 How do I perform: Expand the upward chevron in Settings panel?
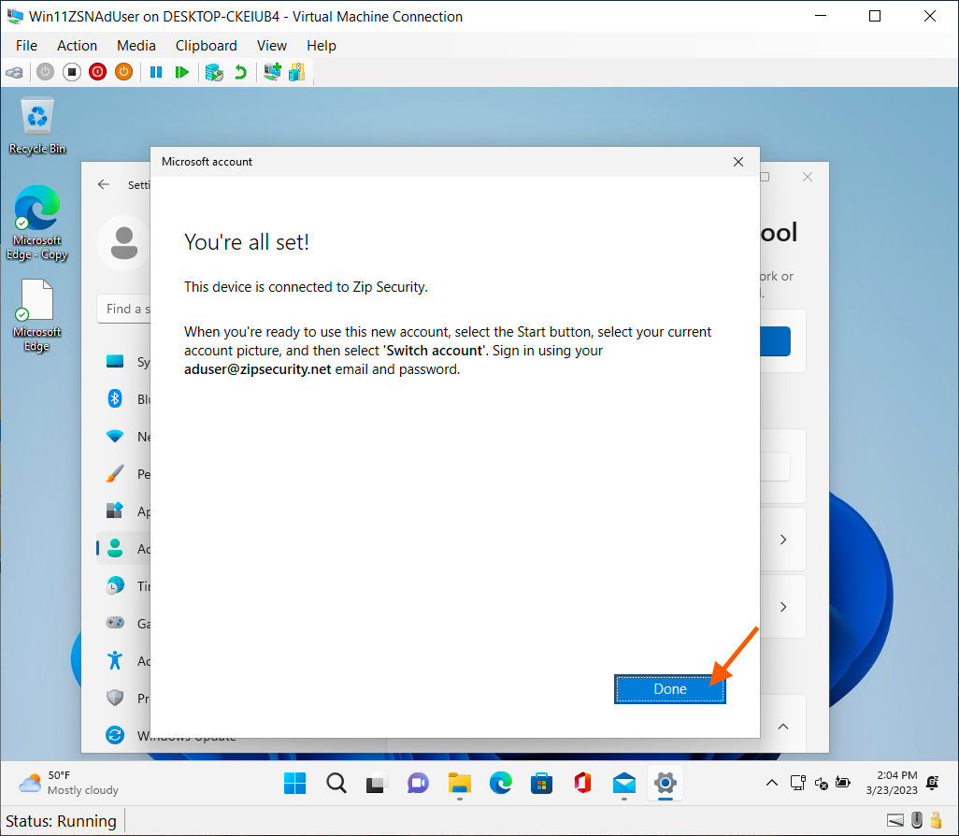point(783,727)
